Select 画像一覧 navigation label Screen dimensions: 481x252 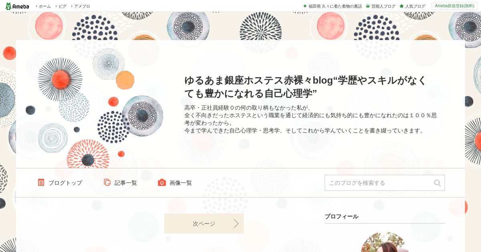pos(181,183)
